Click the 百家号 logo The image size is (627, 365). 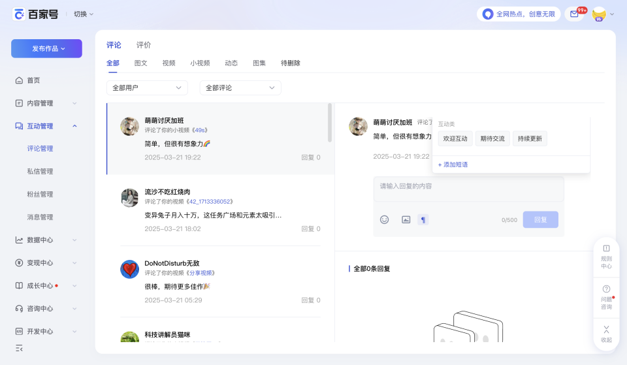pos(35,14)
